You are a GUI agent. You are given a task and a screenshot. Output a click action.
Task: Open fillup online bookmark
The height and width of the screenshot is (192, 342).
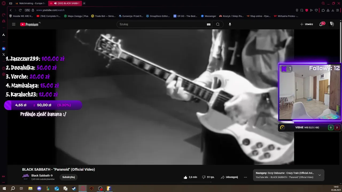(259, 16)
